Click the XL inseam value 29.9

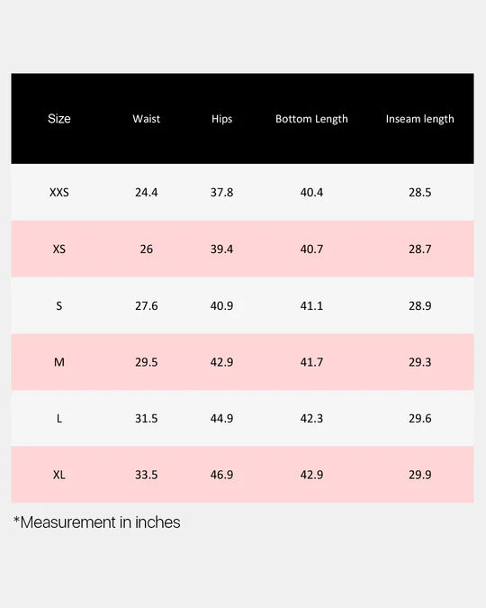(x=419, y=475)
